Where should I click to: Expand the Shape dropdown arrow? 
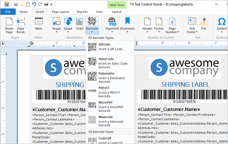pos(68,32)
